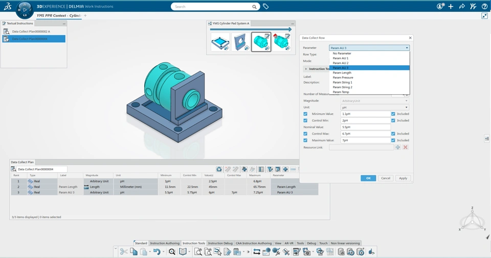Choose Param AU 1 from the list

[369, 58]
